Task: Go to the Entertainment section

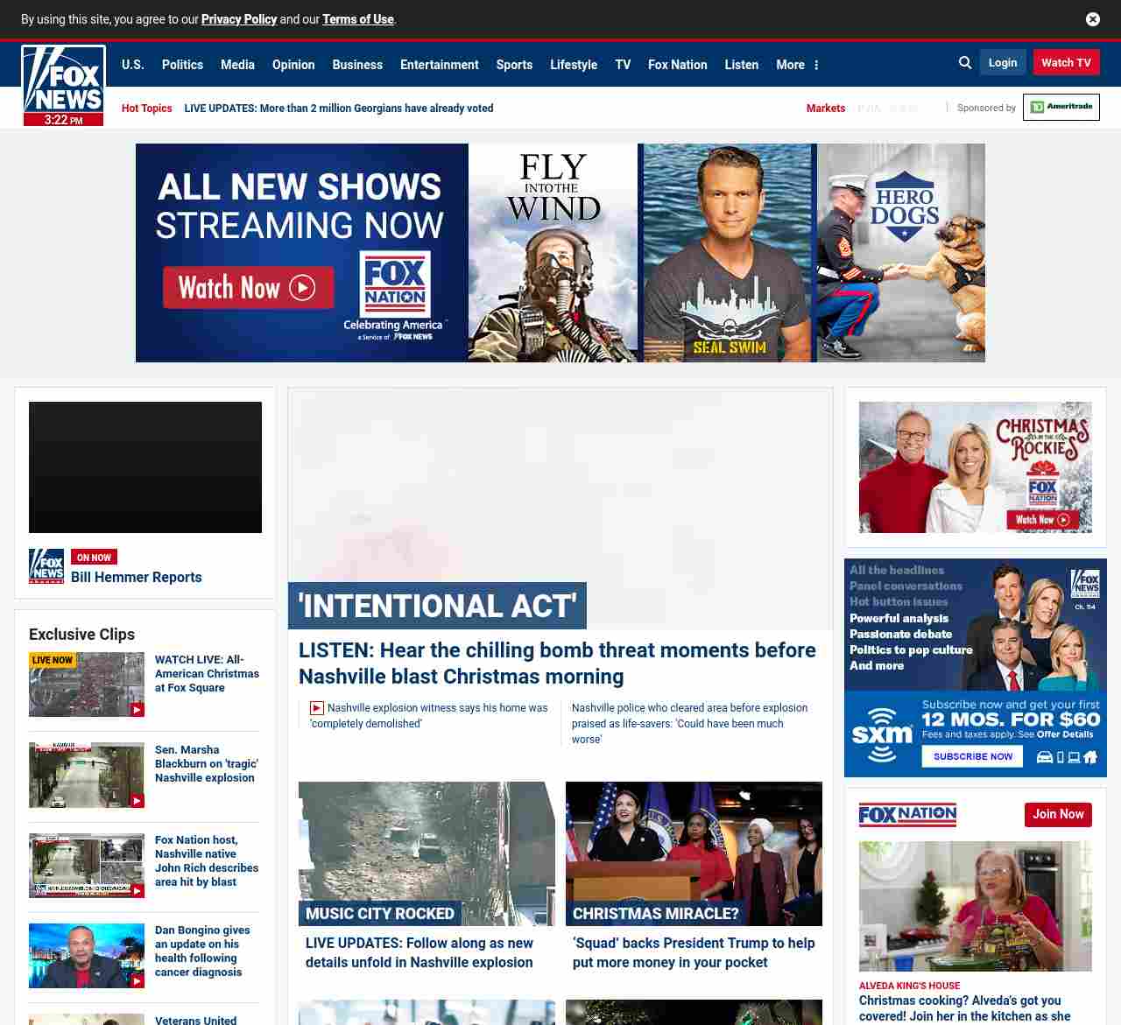Action: [x=439, y=65]
